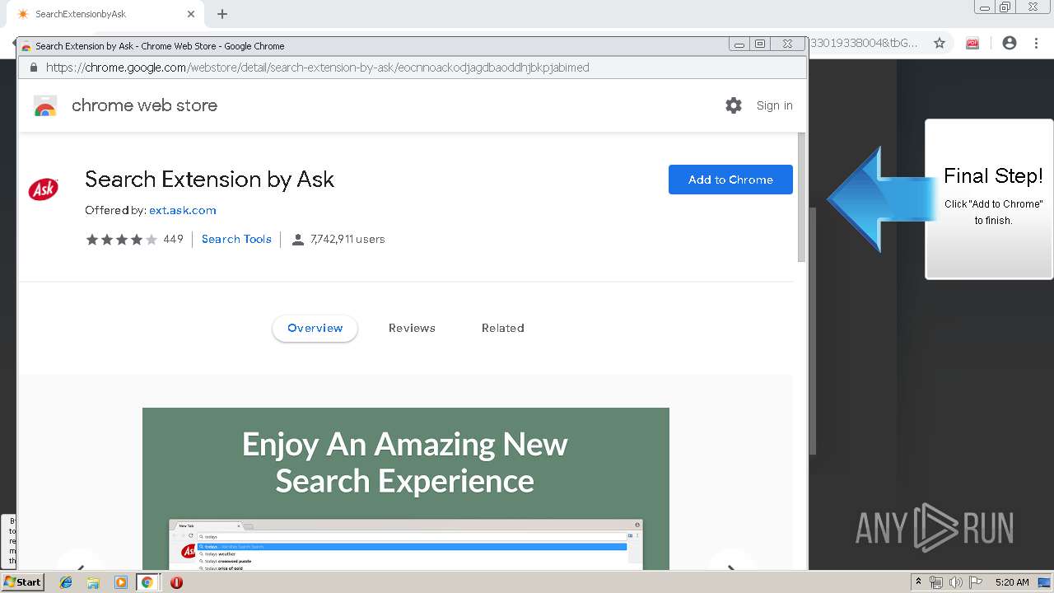
Task: Open the Windows Start menu
Action: [x=22, y=581]
